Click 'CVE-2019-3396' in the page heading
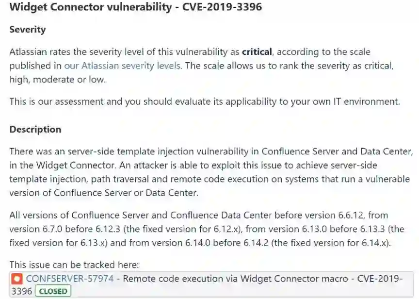 coord(222,7)
